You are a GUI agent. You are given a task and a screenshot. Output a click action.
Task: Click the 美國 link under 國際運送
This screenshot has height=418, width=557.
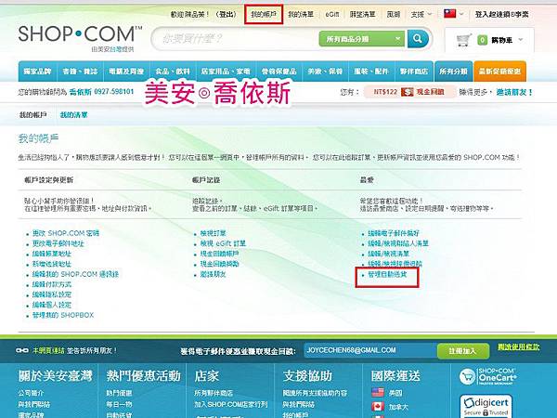tap(395, 393)
